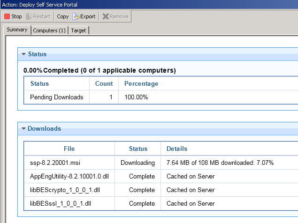The image size is (298, 223).
Task: Click the red Stop action icon
Action: pyautogui.click(x=7, y=16)
